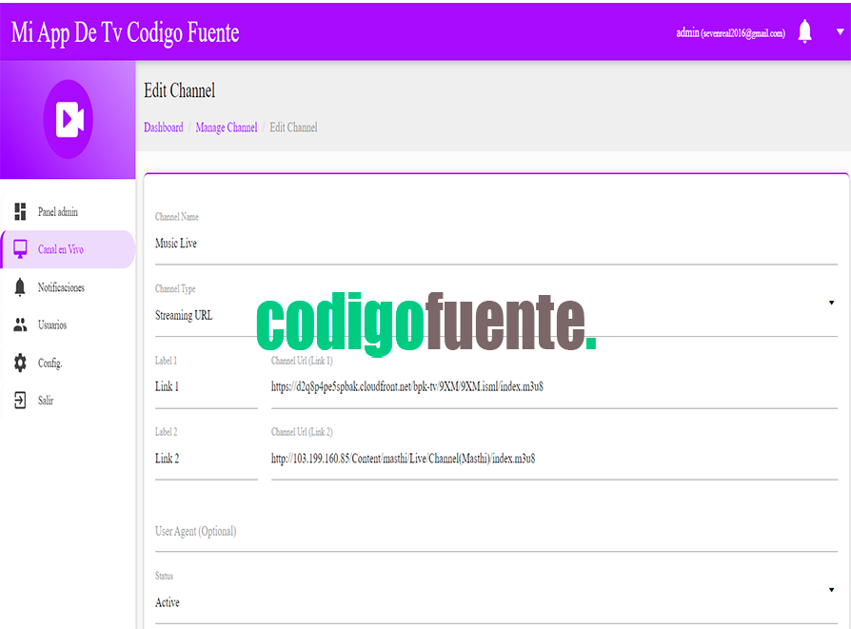Click the Label 1 input field
This screenshot has width=851, height=629.
tap(206, 387)
